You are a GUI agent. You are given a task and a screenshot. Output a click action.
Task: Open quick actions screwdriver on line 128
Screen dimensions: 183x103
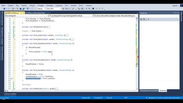click(x=12, y=78)
